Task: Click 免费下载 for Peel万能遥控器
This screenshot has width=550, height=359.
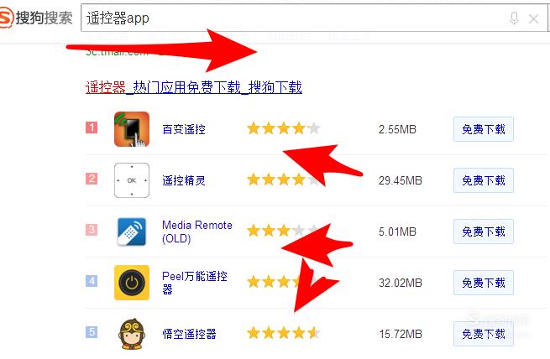Action: coord(484,283)
